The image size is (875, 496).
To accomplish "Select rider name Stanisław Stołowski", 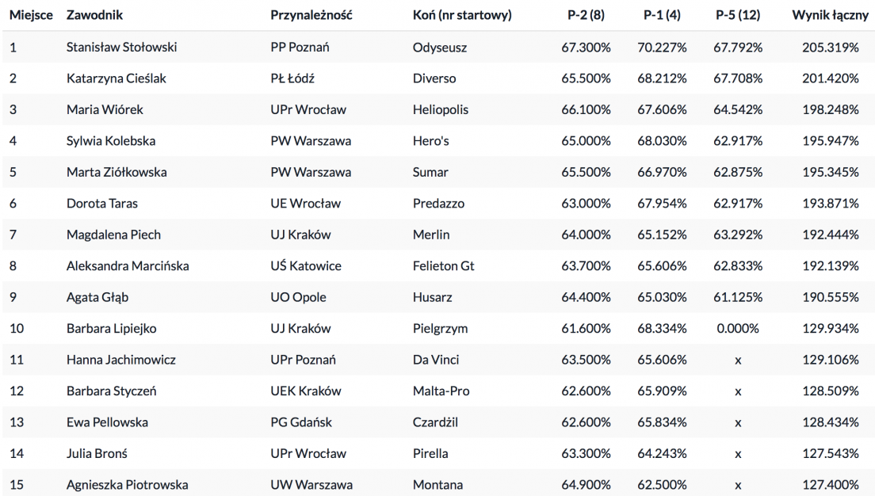I will [122, 48].
